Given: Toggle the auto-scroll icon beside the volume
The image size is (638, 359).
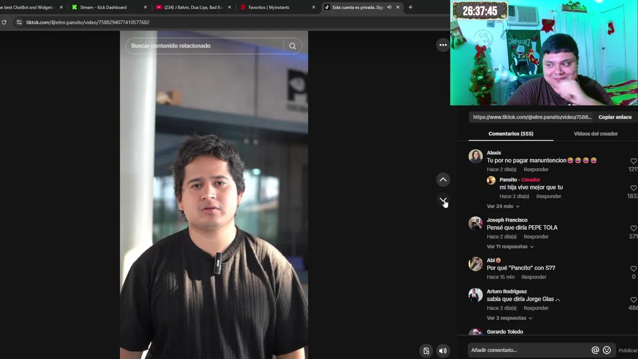Looking at the screenshot, I should coord(426,351).
